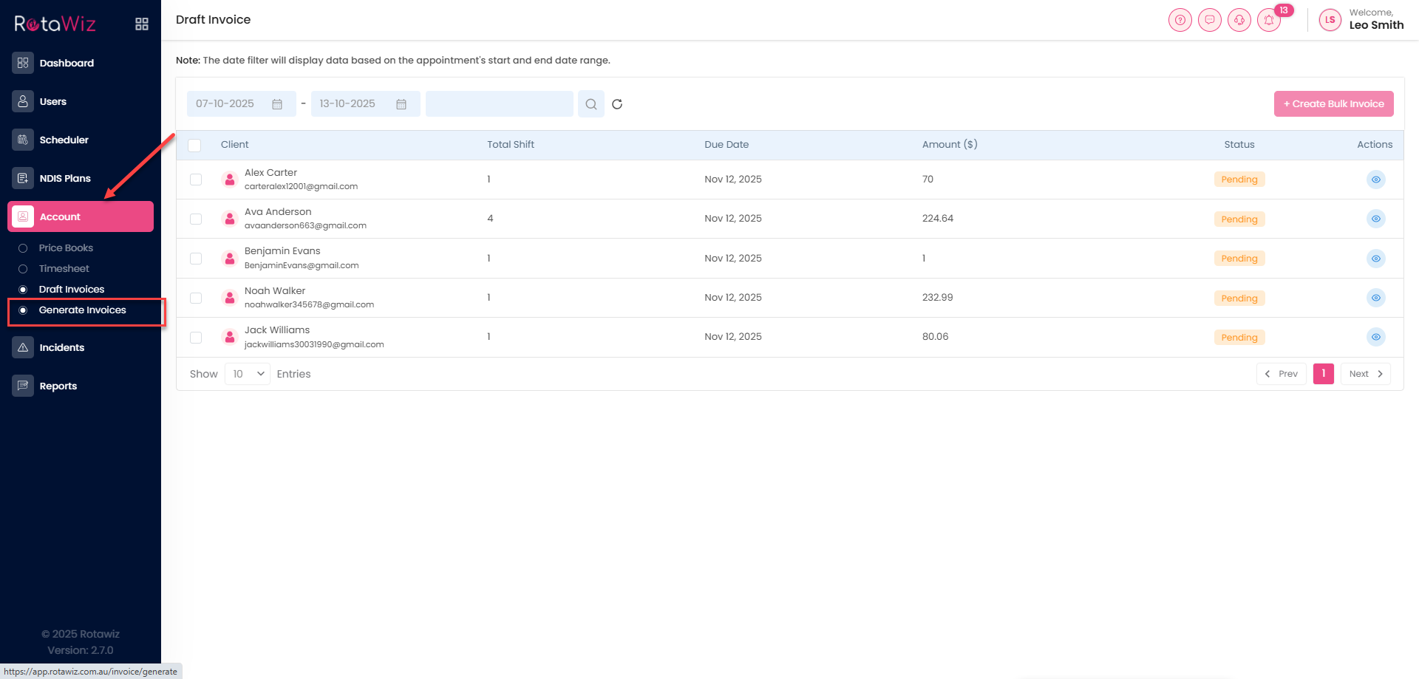1419x679 pixels.
Task: Tick the checkbox for Ava Anderson
Action: (196, 219)
